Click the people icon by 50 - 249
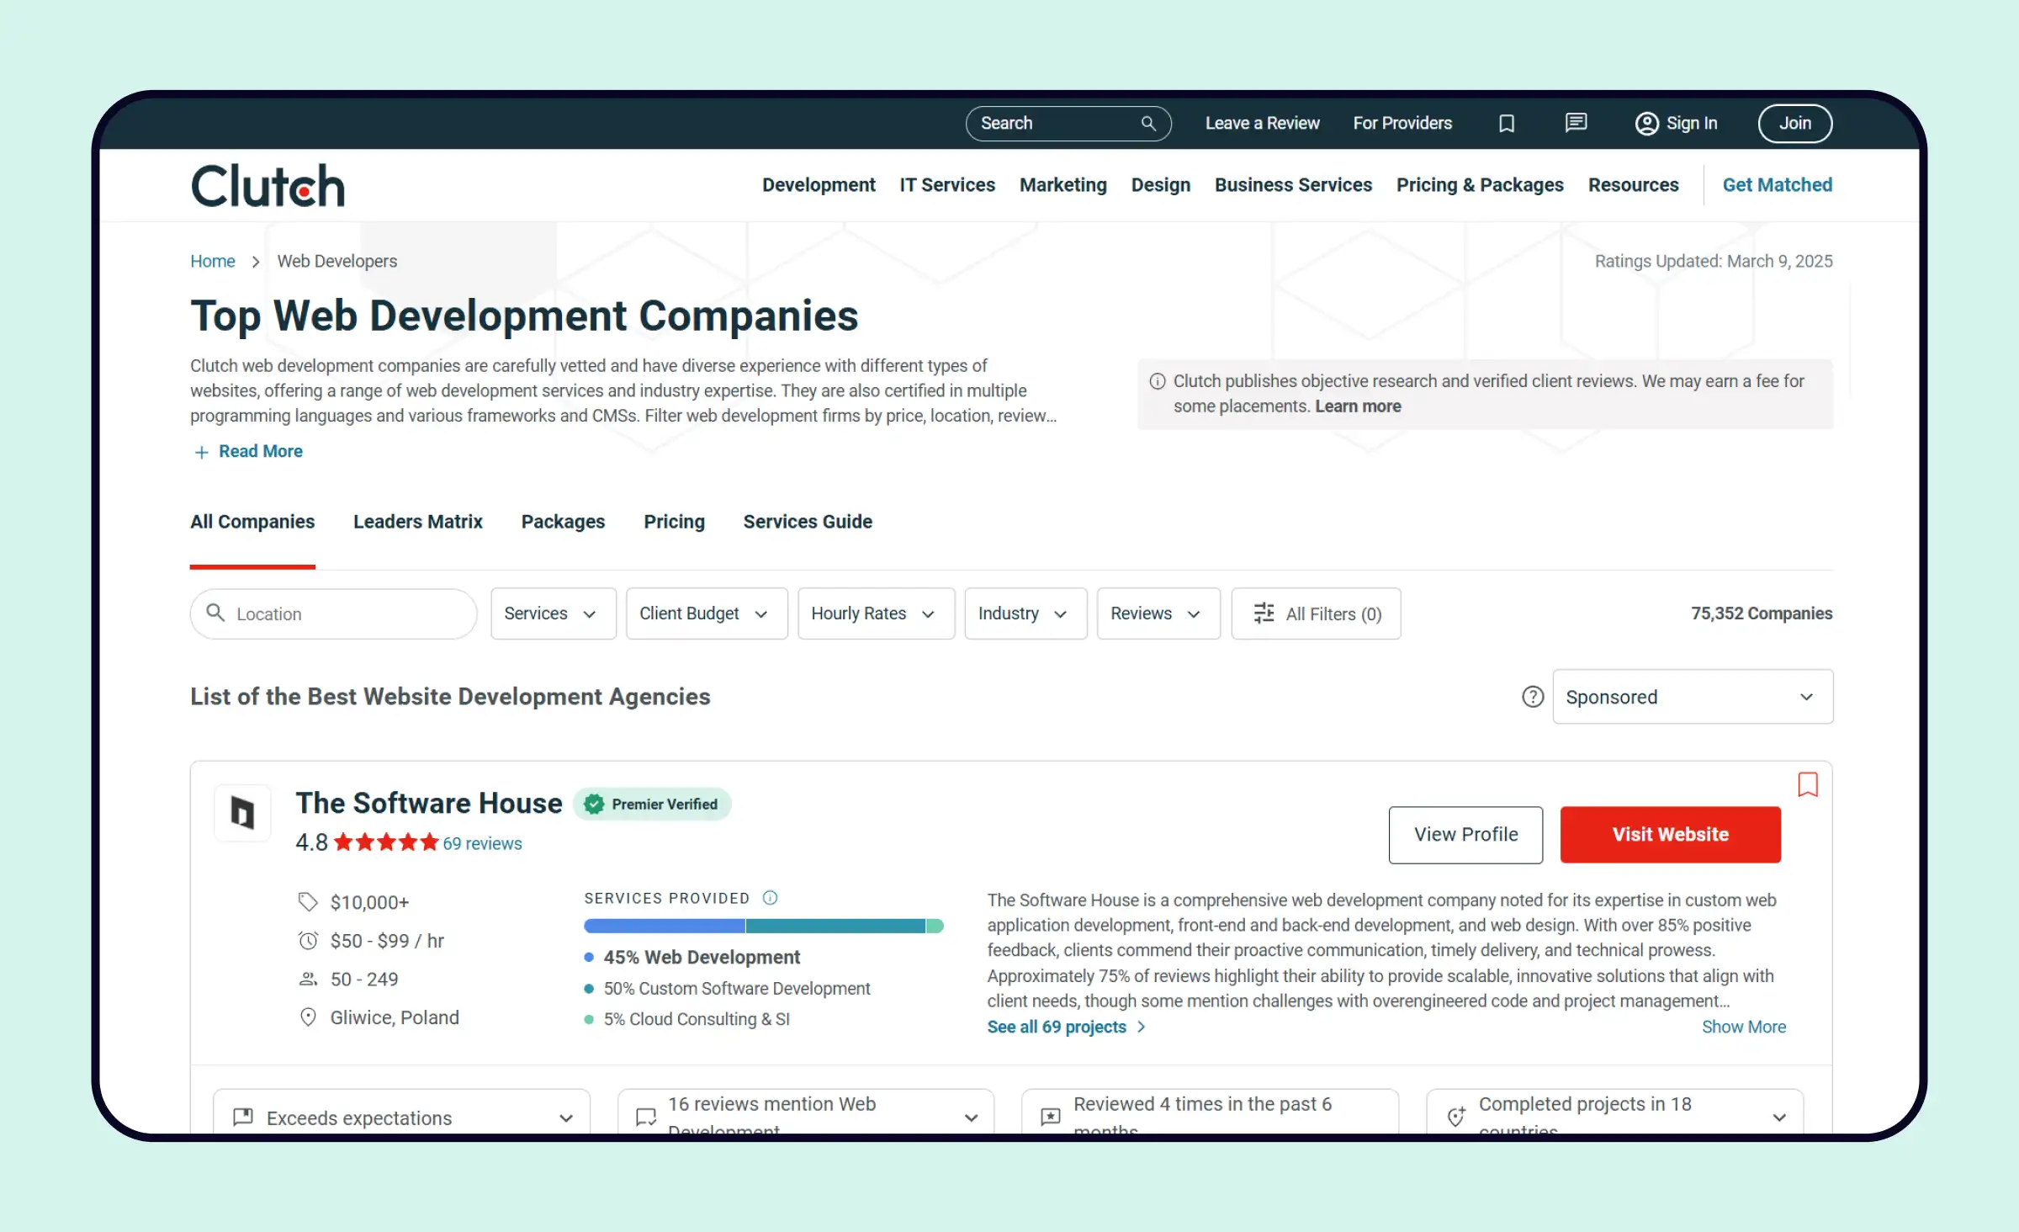 tap(308, 980)
